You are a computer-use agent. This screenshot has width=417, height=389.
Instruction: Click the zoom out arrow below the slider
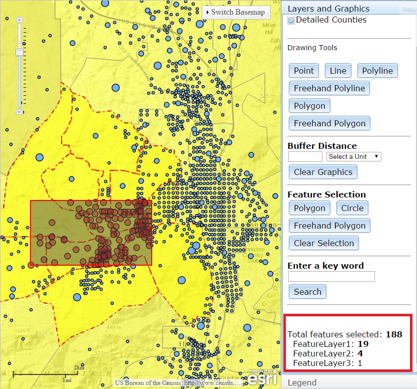point(20,112)
